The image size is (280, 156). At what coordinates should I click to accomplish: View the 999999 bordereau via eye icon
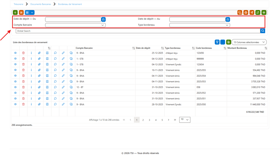(x=15, y=59)
